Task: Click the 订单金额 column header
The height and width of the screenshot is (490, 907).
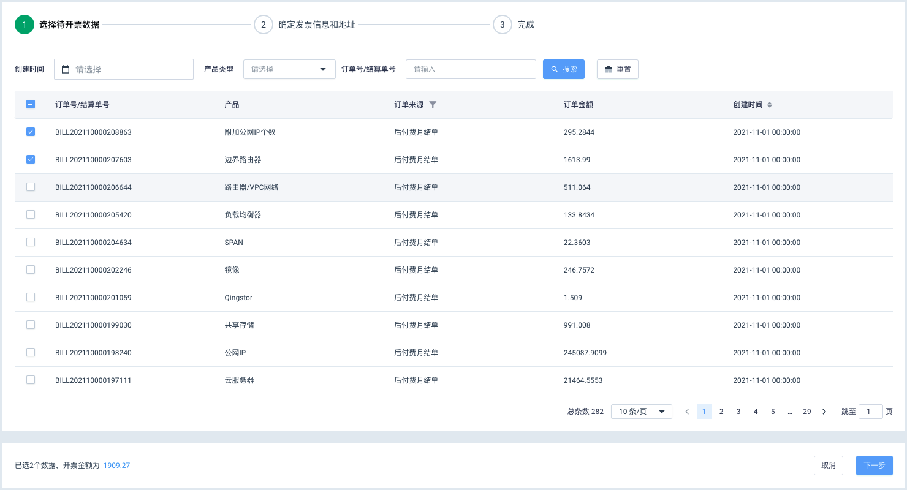Action: (x=579, y=105)
